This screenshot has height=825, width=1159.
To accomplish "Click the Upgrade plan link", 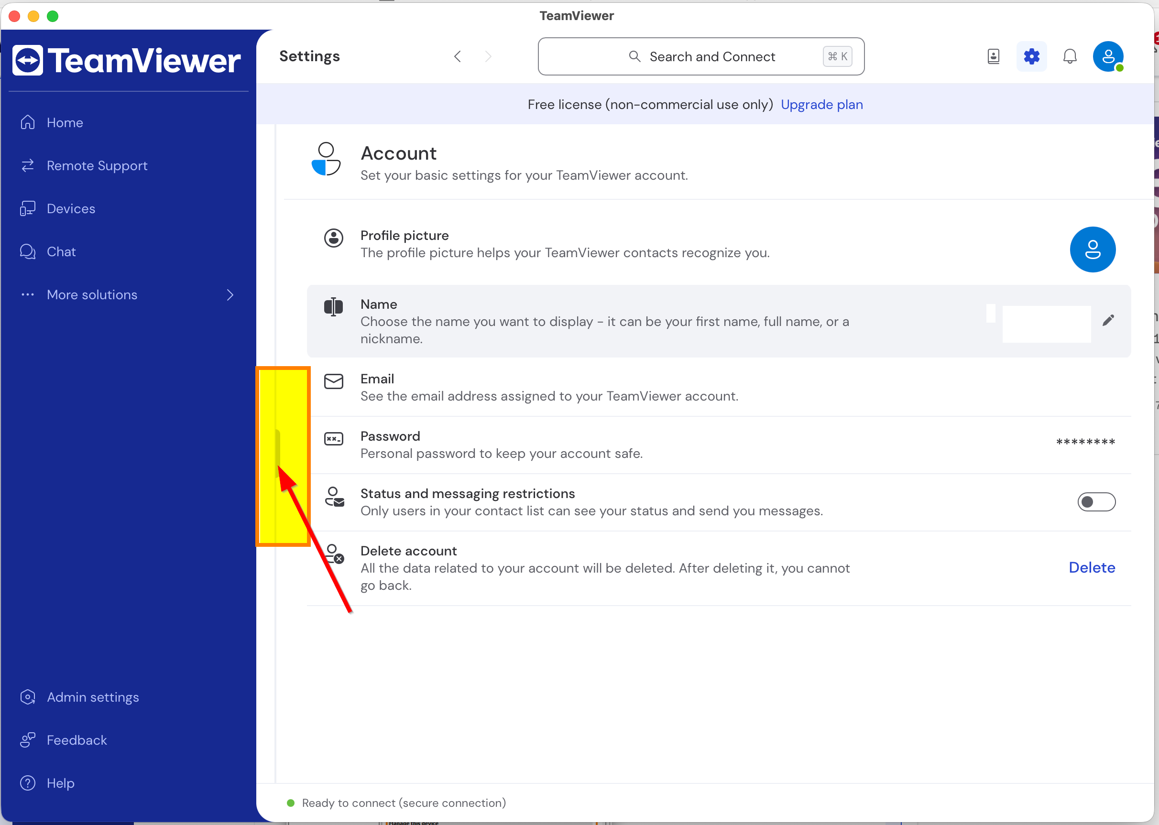I will point(821,104).
